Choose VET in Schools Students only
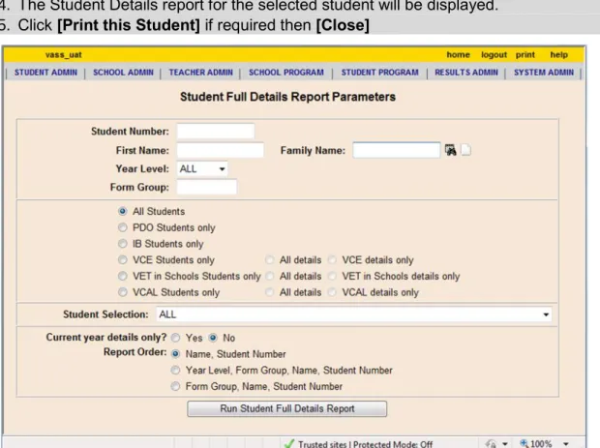The height and width of the screenshot is (448, 600). (123, 276)
